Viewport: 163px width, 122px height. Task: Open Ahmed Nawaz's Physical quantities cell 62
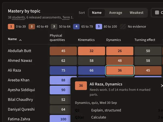63,61
